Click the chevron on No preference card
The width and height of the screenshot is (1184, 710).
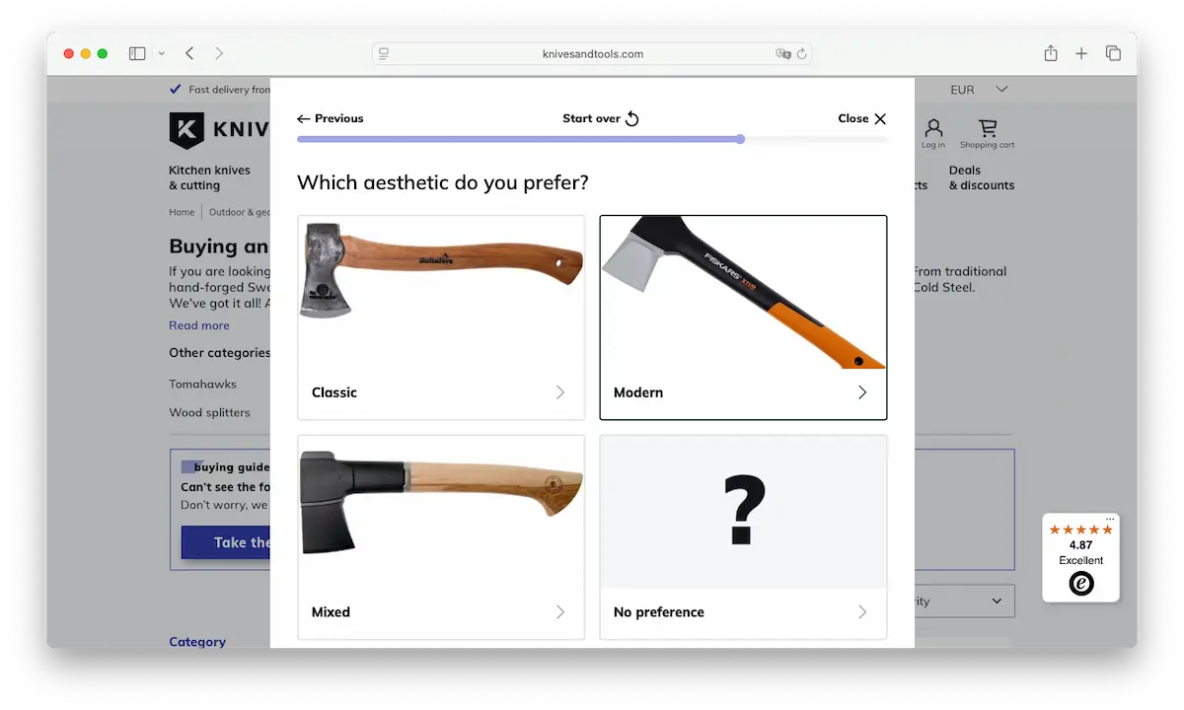[x=862, y=612]
